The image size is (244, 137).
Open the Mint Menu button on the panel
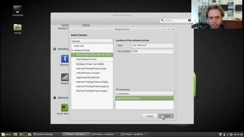6,134
